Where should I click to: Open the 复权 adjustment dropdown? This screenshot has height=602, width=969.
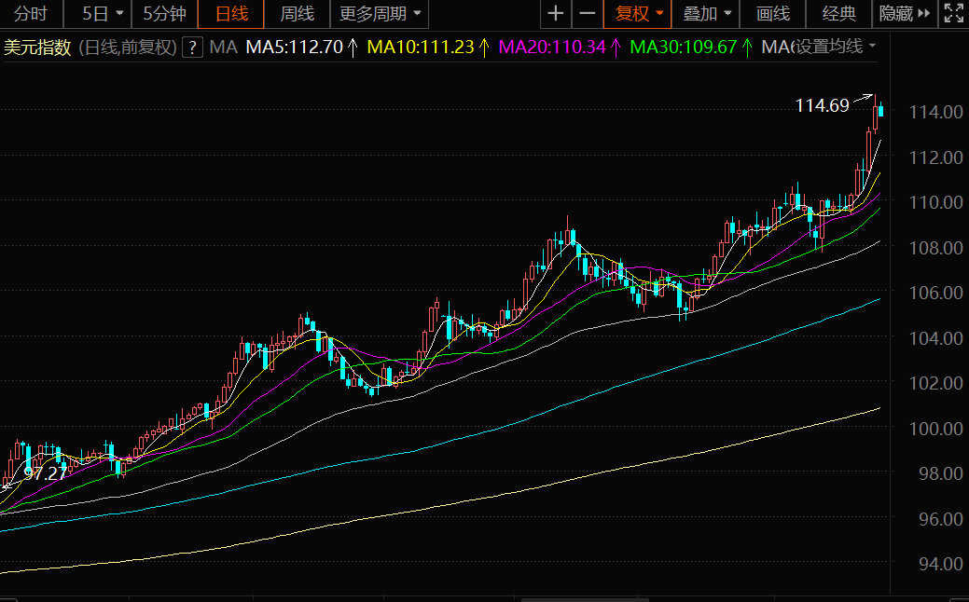659,14
